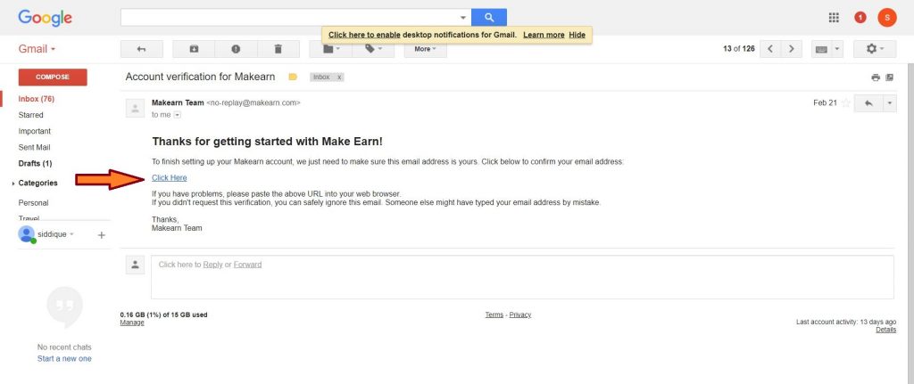Image resolution: width=914 pixels, height=384 pixels.
Task: Expand the Settings gear dropdown
Action: coord(875,49)
